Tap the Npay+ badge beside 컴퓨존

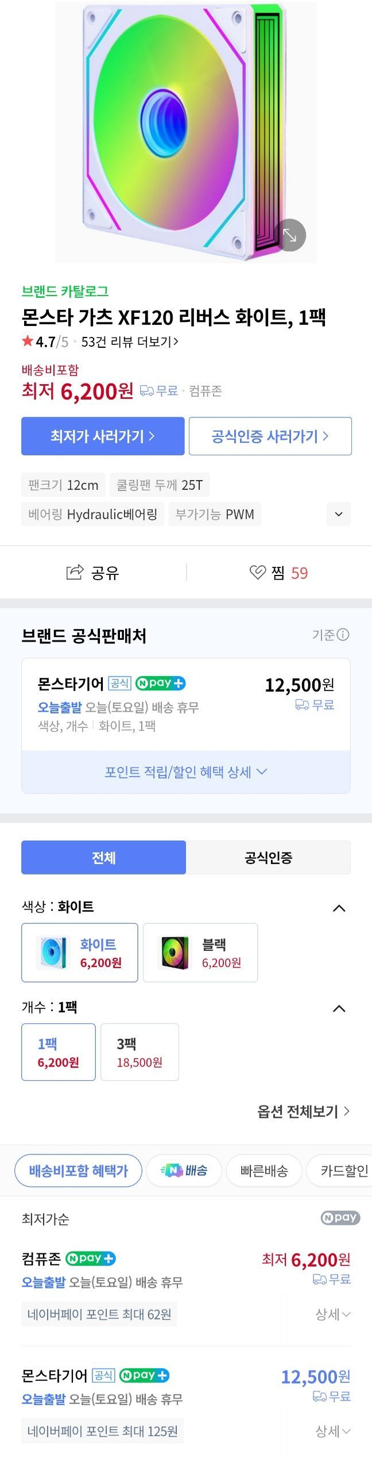click(x=90, y=1259)
